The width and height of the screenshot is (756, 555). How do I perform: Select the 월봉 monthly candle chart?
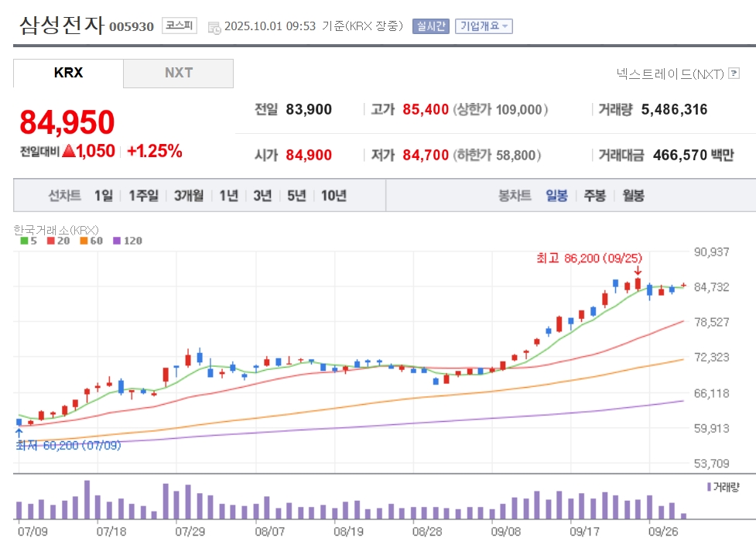pos(633,196)
